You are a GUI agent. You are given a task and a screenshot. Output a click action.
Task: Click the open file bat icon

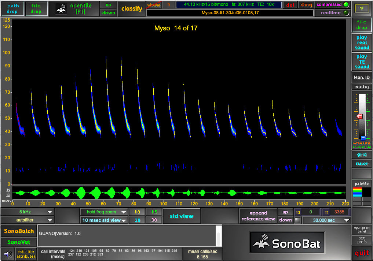click(61, 9)
